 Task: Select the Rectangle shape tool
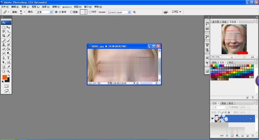(8, 62)
